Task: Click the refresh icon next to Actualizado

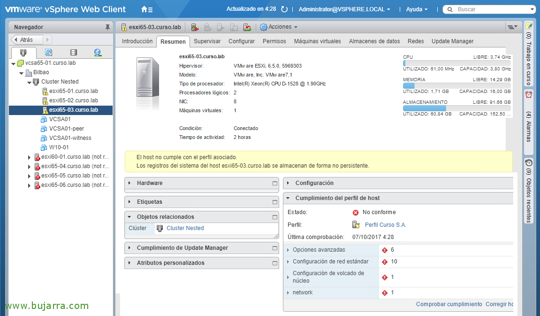Action: tap(284, 9)
